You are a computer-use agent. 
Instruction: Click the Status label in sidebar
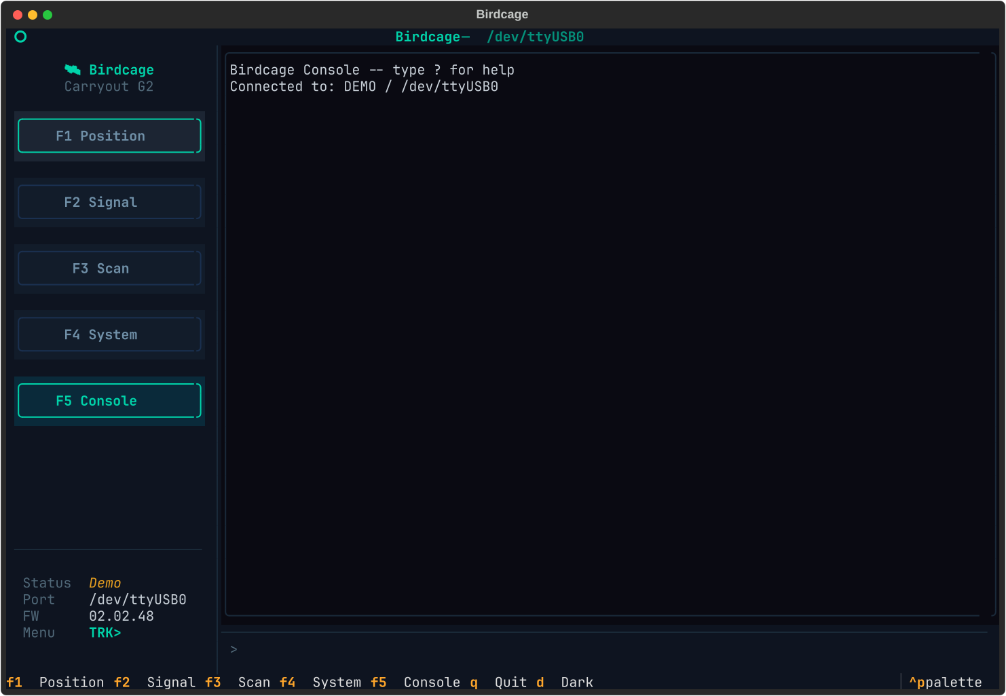47,583
